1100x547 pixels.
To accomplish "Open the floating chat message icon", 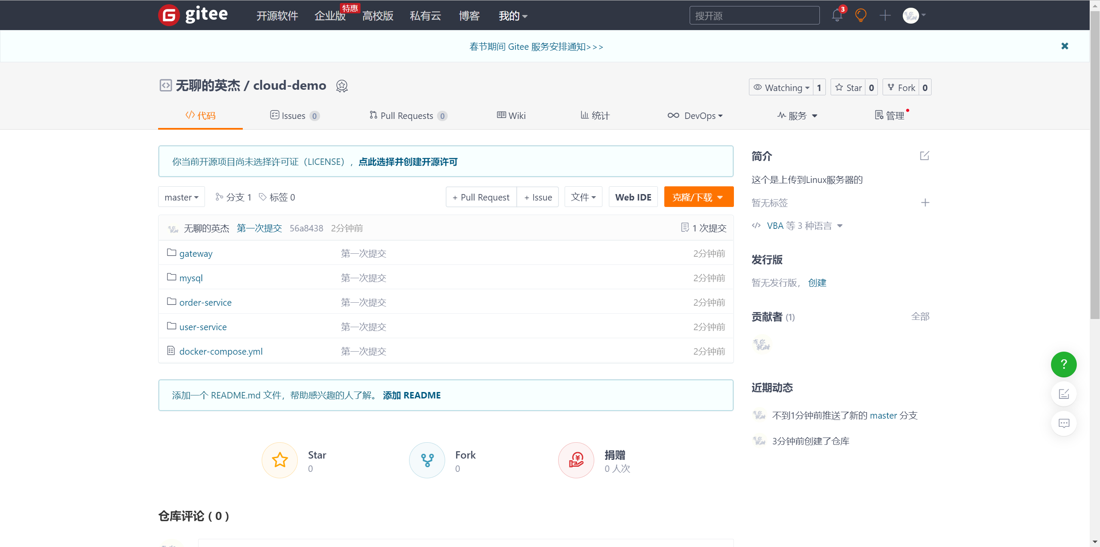I will (x=1063, y=423).
